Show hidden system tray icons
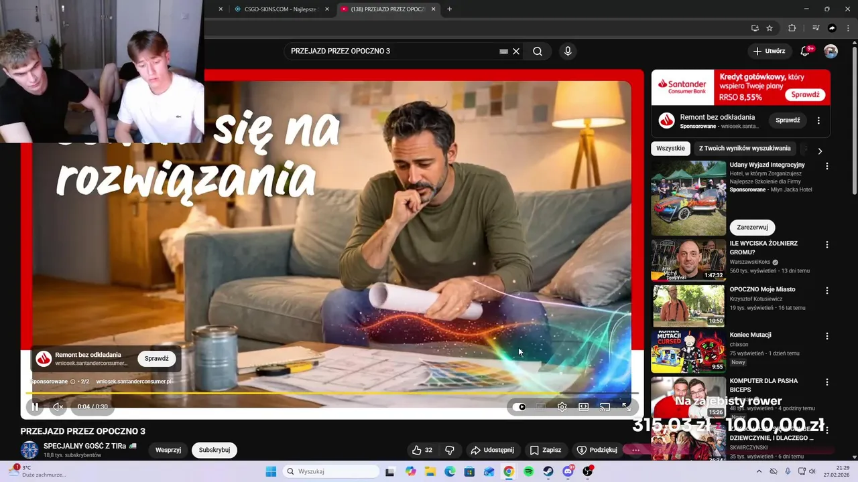 point(759,471)
